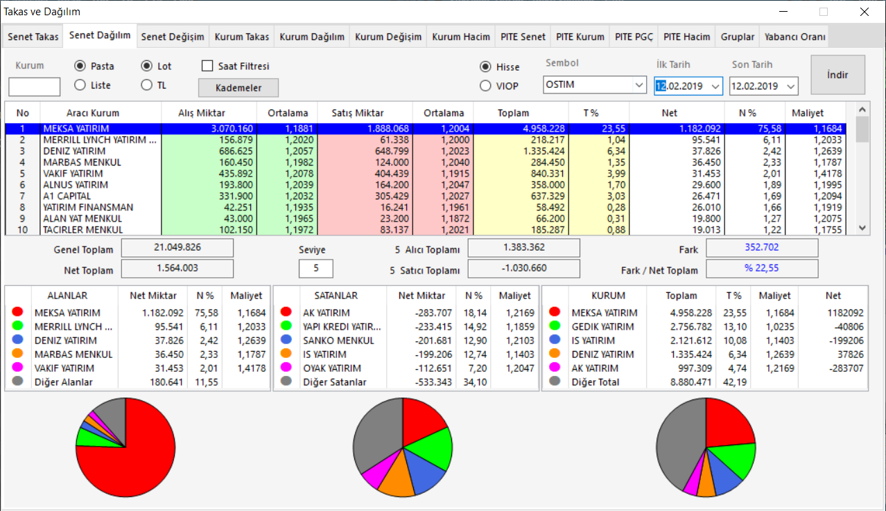Enable the Saat Filtresi checkbox
This screenshot has height=511, width=886.
pos(207,66)
